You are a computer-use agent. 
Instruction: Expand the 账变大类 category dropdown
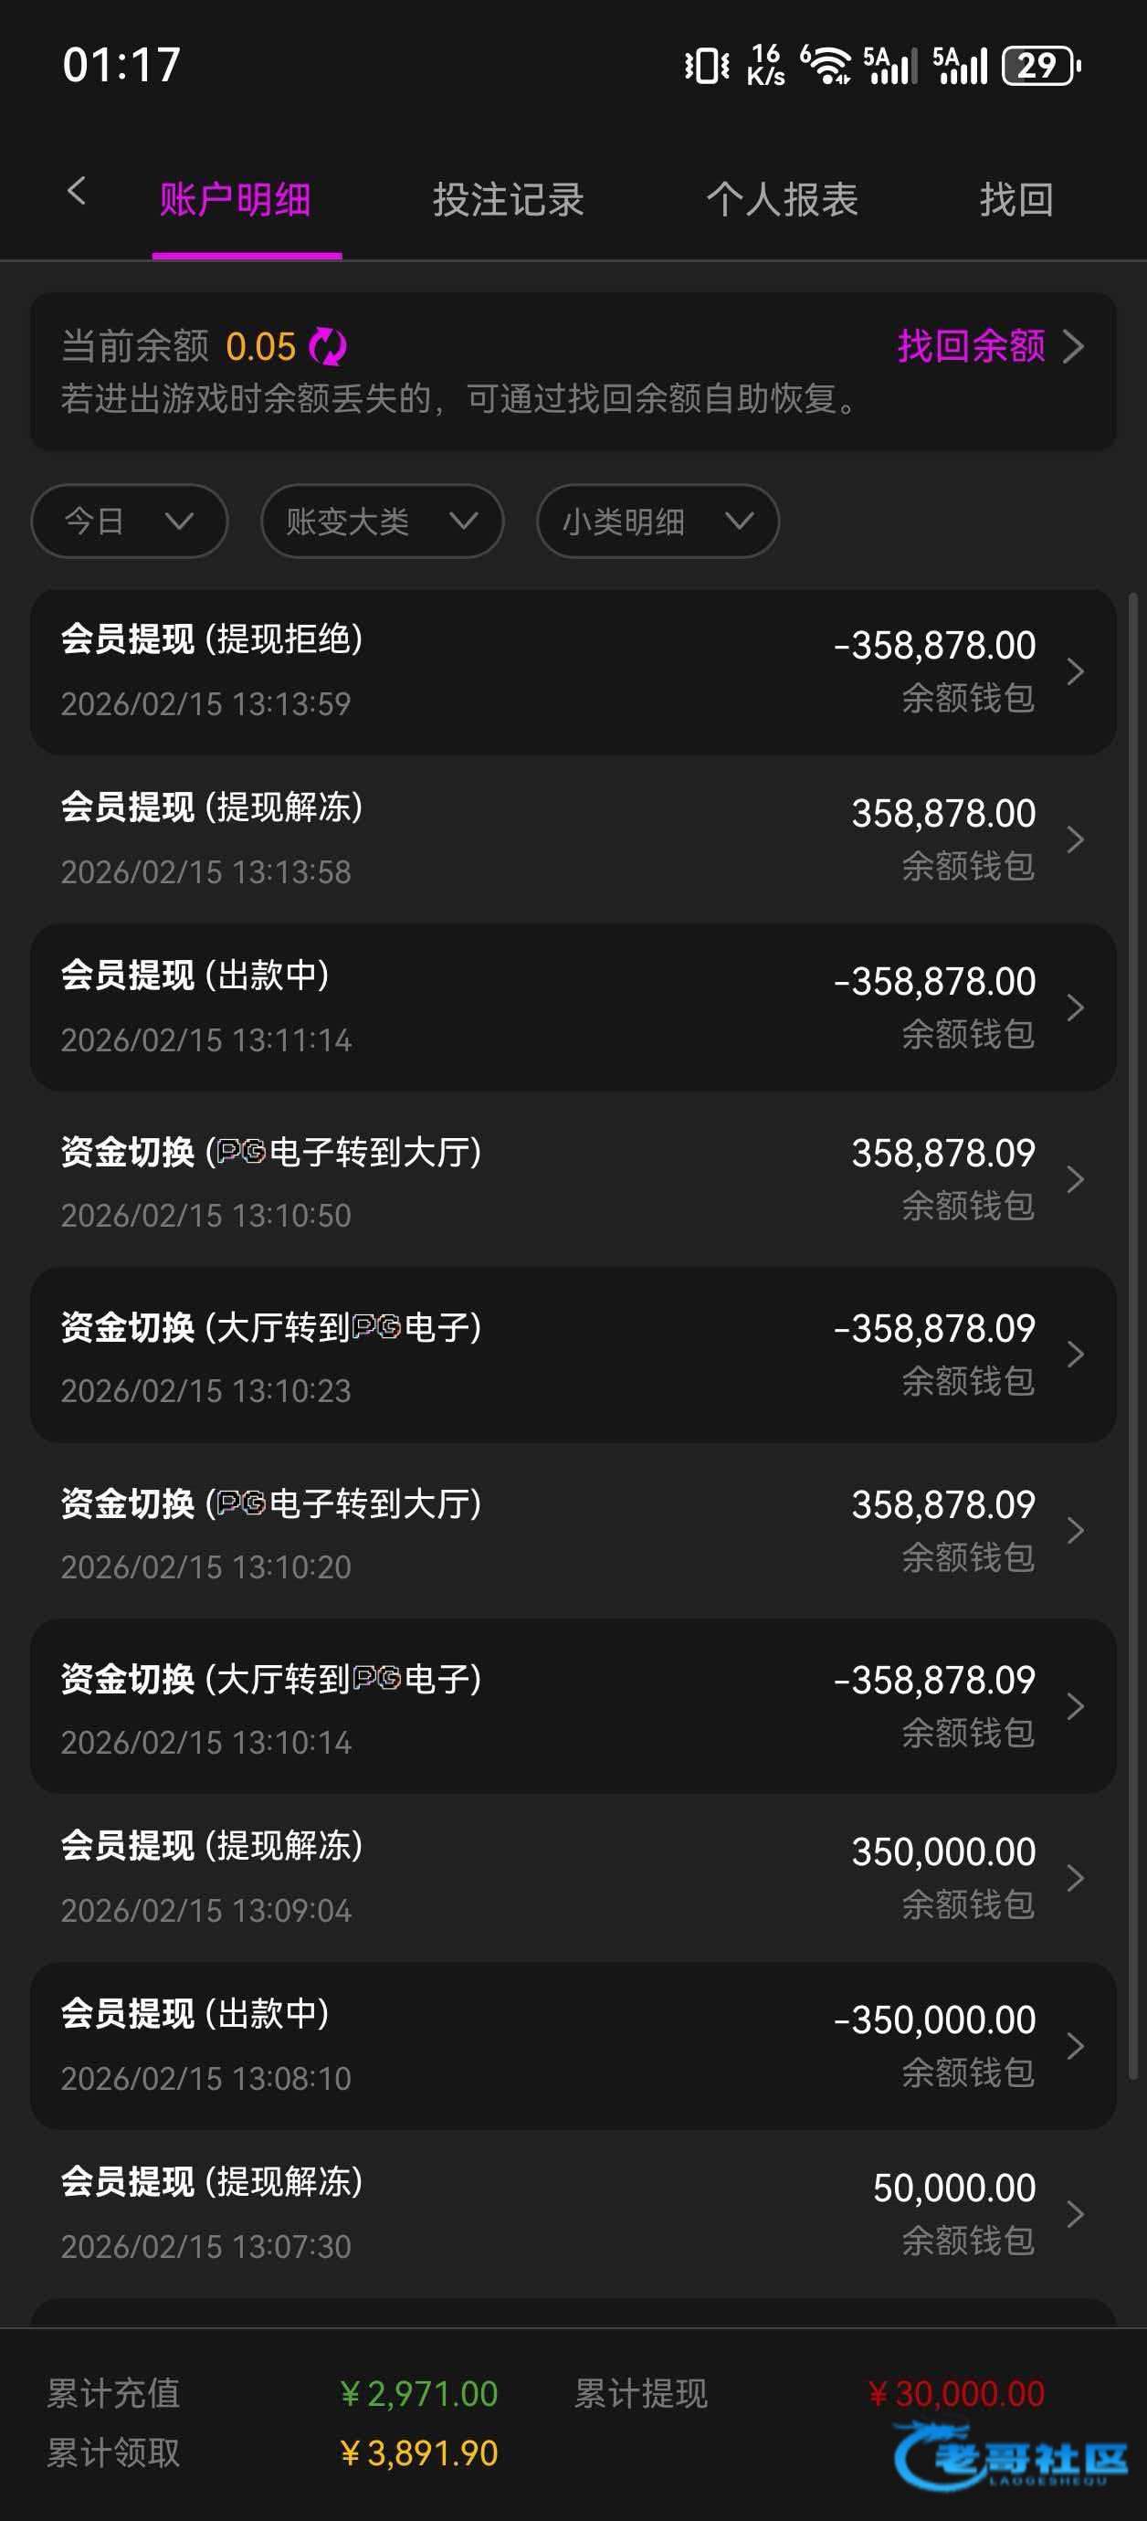(x=382, y=522)
